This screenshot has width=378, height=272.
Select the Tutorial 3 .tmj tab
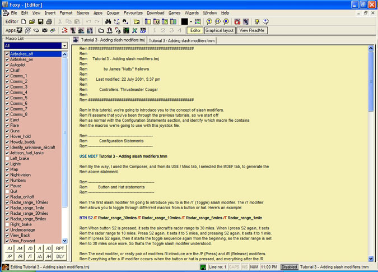(109, 40)
